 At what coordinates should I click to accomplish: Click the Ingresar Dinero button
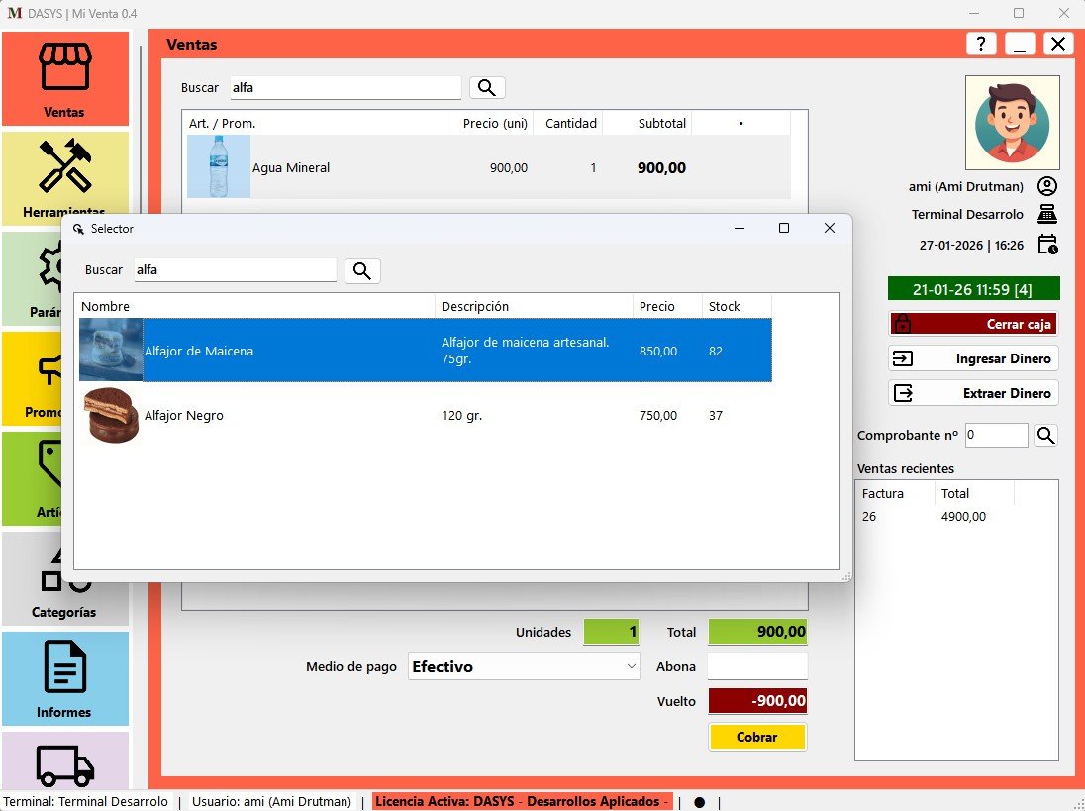(x=973, y=358)
